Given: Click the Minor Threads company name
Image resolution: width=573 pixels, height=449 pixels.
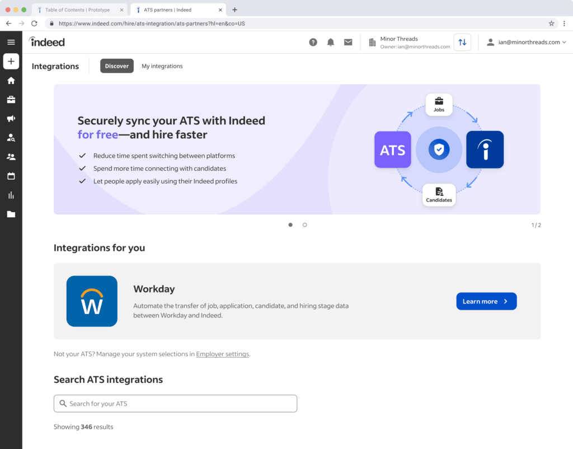Looking at the screenshot, I should [399, 39].
